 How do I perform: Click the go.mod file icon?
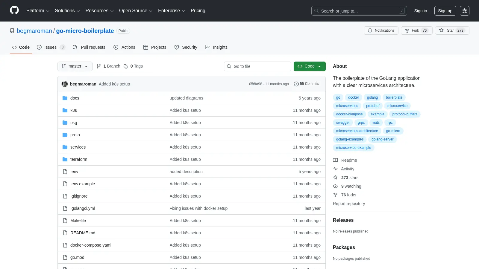65,257
